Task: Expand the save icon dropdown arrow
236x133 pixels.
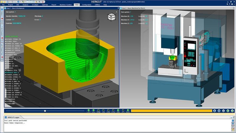Action: click(x=10, y=2)
